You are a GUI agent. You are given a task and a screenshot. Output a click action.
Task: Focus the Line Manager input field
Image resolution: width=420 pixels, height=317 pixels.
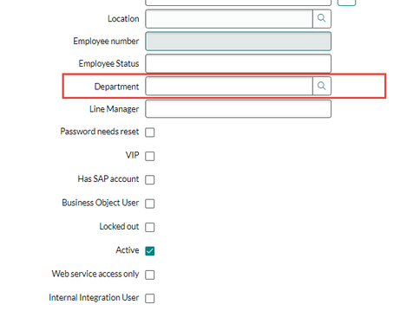(238, 109)
